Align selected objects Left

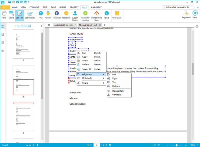[119, 75]
